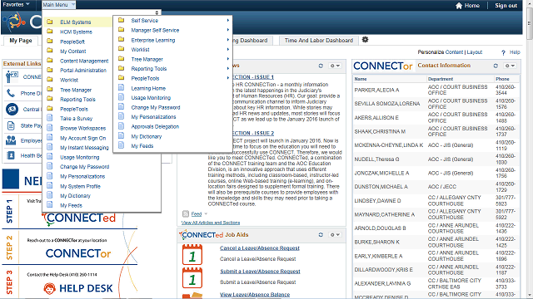Click Change My Password icon in ELM submenu
533x299 pixels.
click(x=121, y=106)
